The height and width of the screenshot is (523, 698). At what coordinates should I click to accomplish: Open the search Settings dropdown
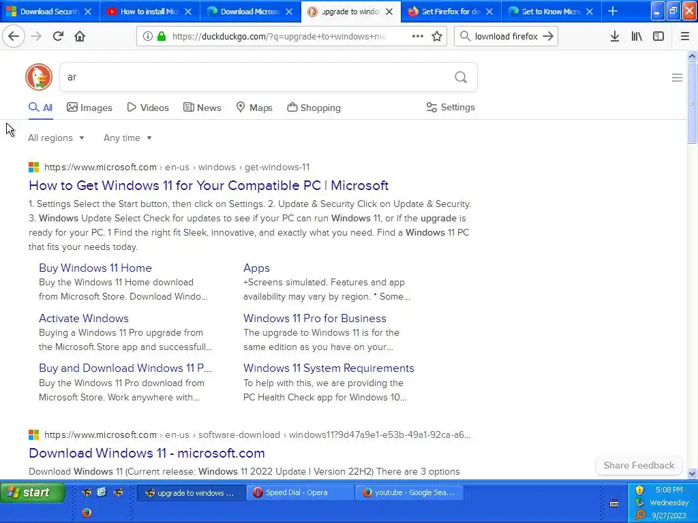(x=451, y=107)
